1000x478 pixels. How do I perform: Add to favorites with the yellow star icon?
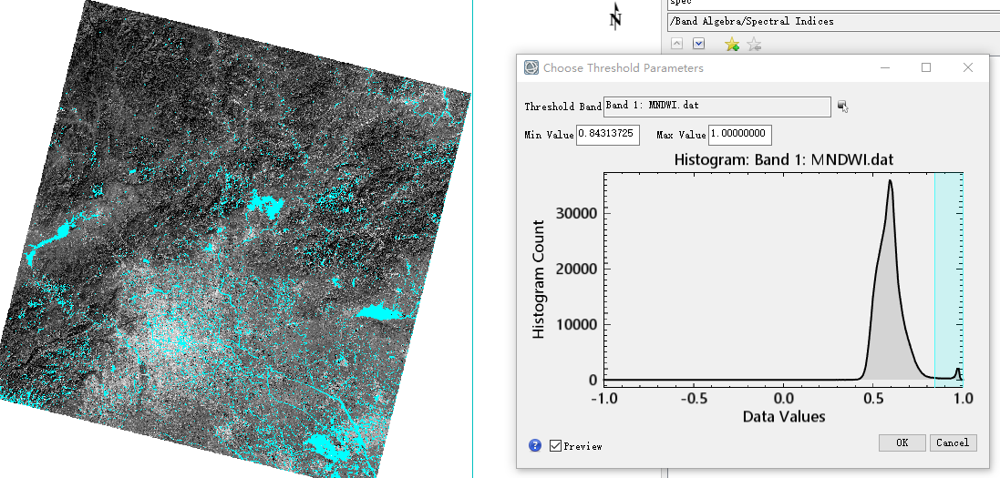pyautogui.click(x=731, y=44)
